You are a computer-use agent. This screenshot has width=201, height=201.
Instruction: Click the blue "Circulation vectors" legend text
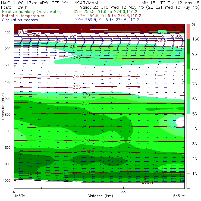tap(20, 20)
